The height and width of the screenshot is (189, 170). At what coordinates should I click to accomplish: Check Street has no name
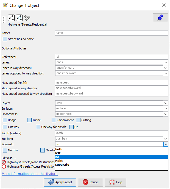tap(5, 39)
